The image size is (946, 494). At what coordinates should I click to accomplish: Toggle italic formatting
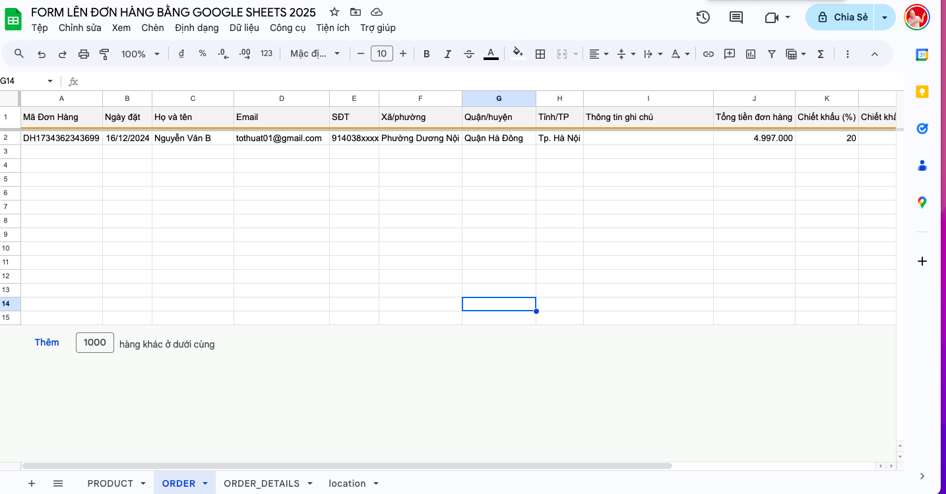(447, 53)
